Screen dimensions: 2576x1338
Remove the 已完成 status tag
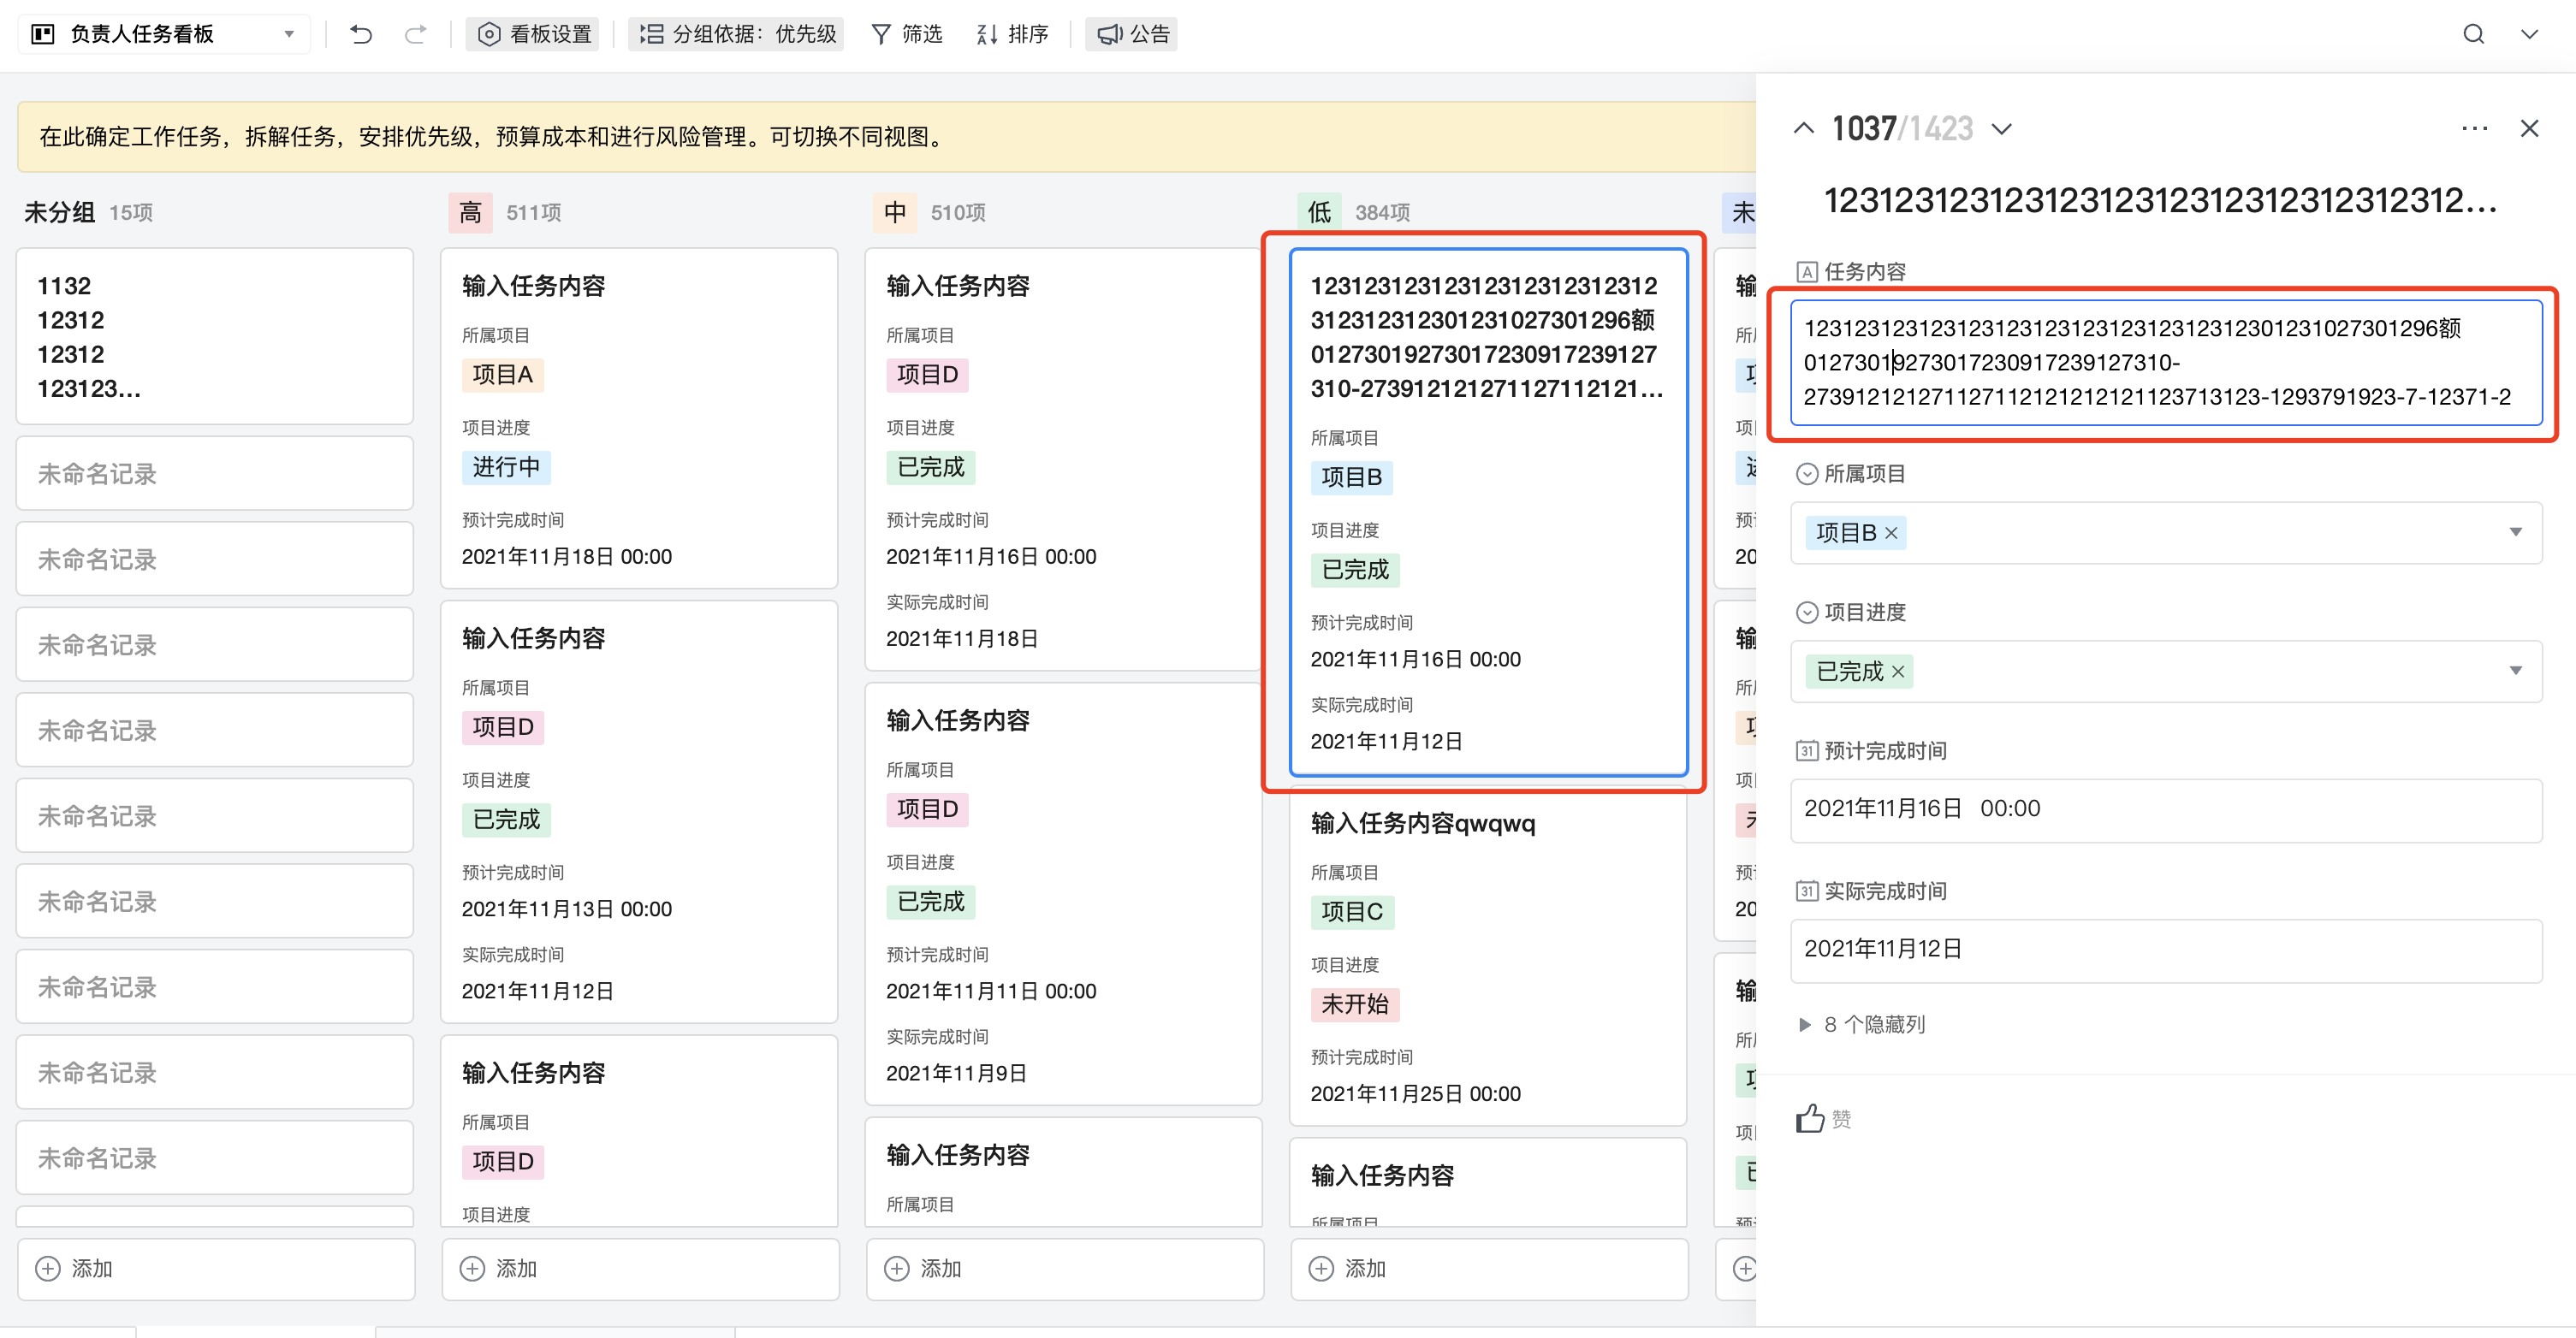pos(1898,672)
